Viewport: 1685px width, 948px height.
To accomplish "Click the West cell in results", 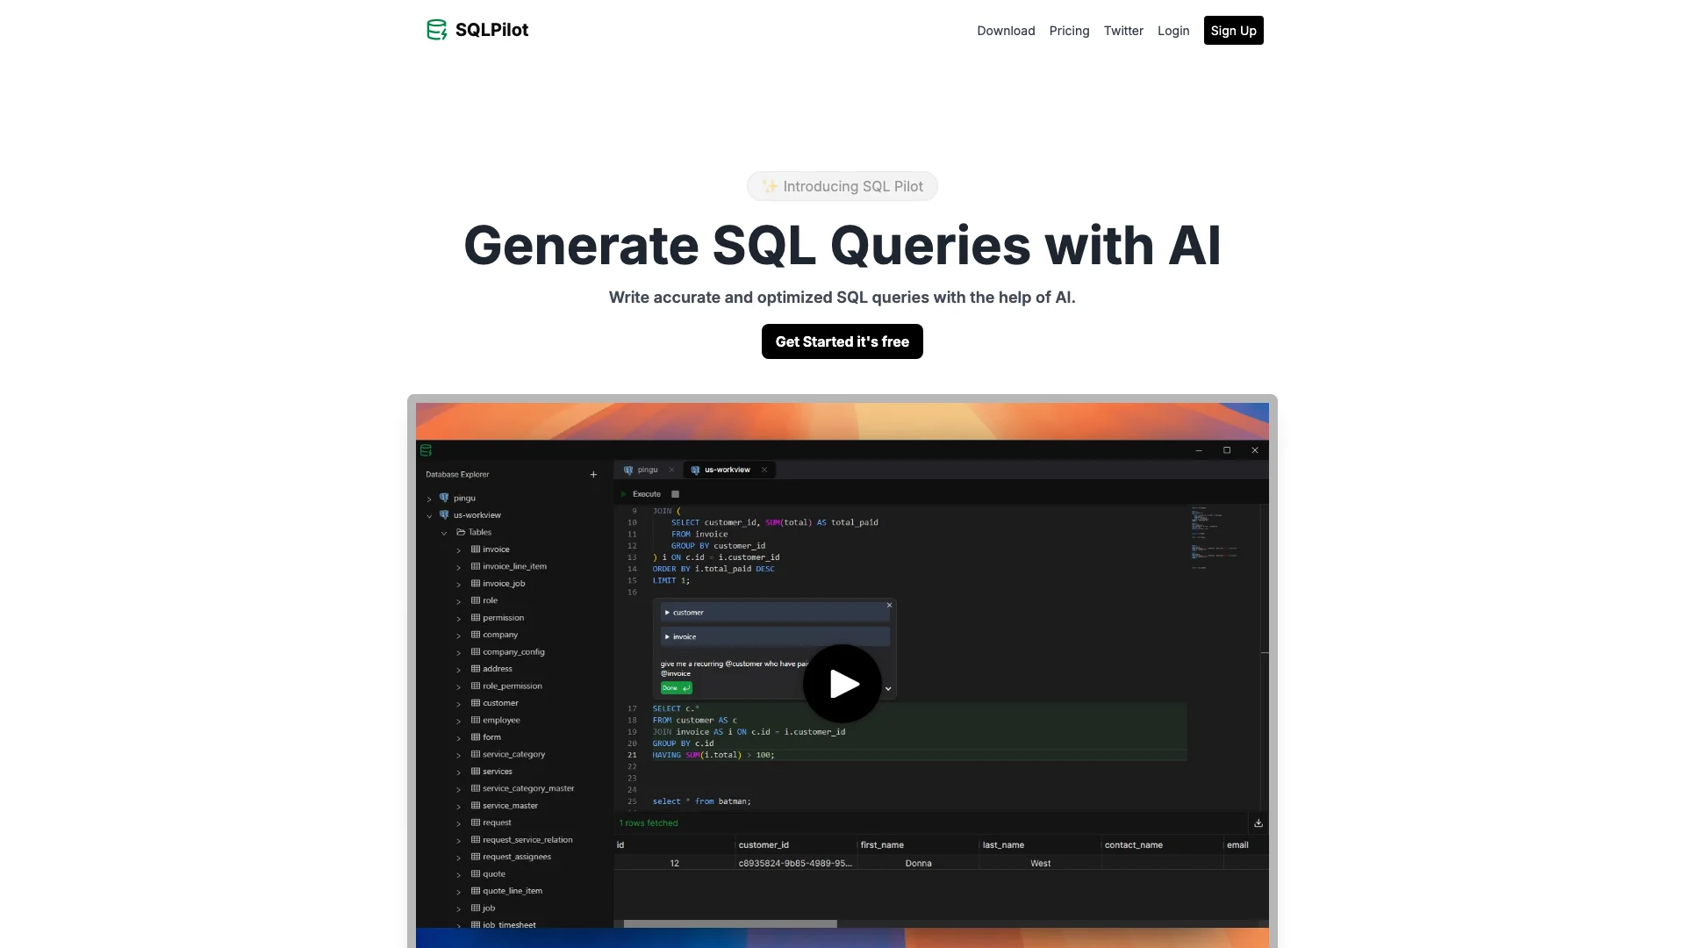I will click(1040, 864).
